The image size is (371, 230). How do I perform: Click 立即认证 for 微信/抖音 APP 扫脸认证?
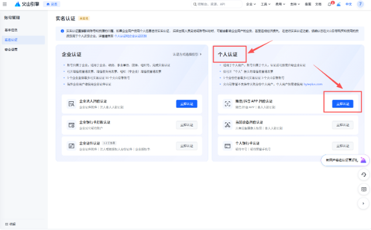[342, 104]
